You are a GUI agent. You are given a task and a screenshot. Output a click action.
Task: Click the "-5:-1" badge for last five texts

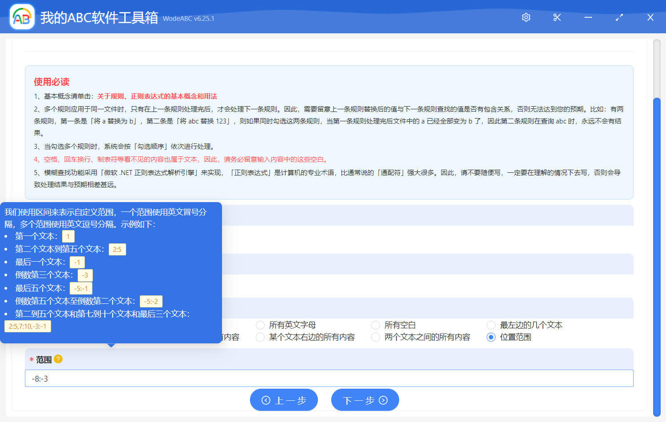point(81,288)
